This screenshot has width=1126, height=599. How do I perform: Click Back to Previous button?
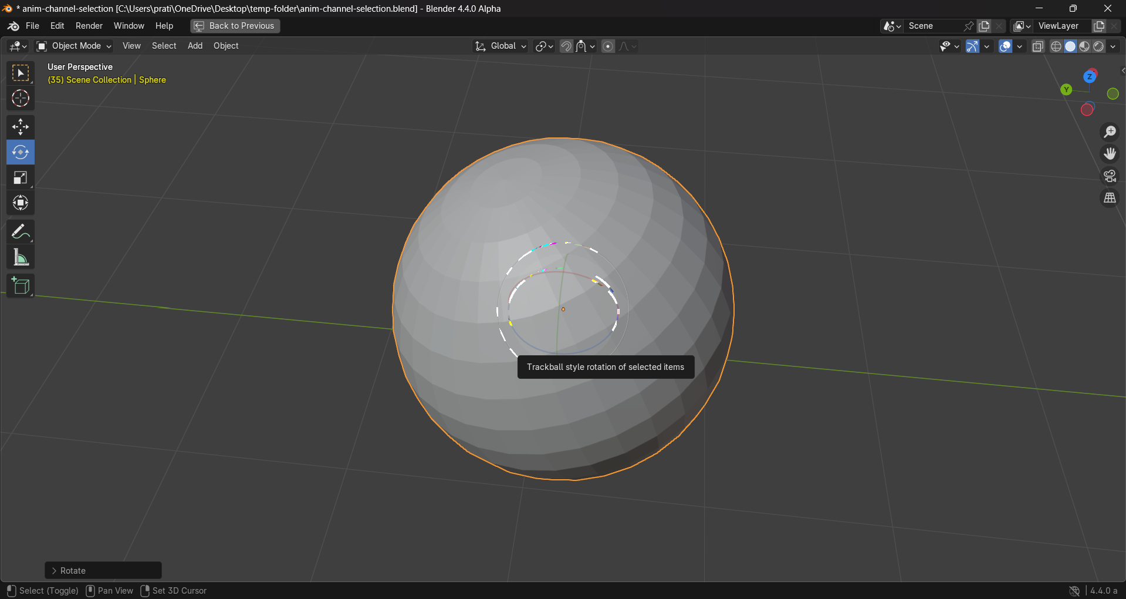pos(235,26)
